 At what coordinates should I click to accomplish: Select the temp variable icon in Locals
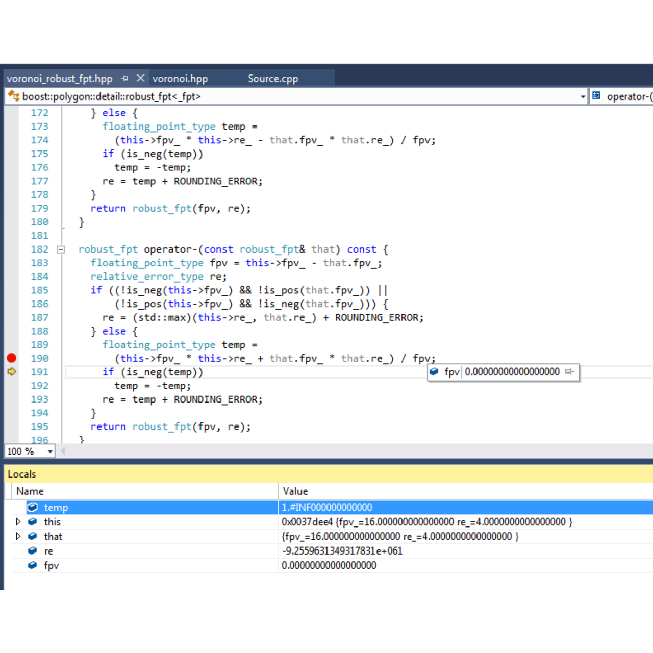[x=33, y=508]
